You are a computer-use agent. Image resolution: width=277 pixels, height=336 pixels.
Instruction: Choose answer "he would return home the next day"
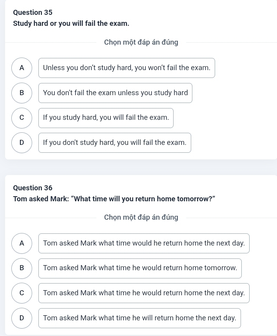click(144, 293)
